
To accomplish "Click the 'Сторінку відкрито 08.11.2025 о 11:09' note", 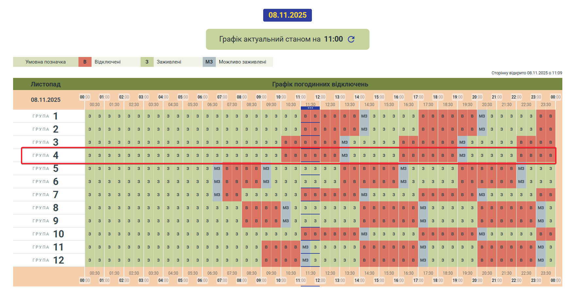I will [x=527, y=73].
